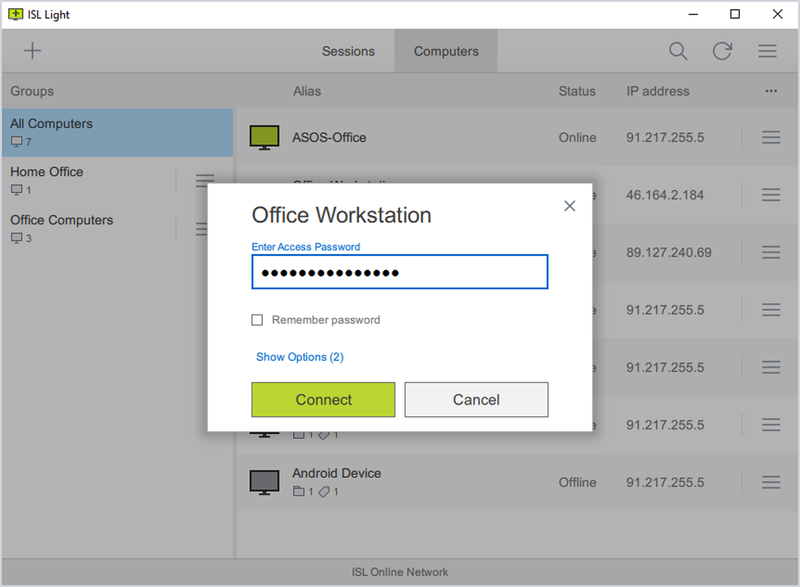
Task: Expand Show Options (2) link
Action: 300,357
